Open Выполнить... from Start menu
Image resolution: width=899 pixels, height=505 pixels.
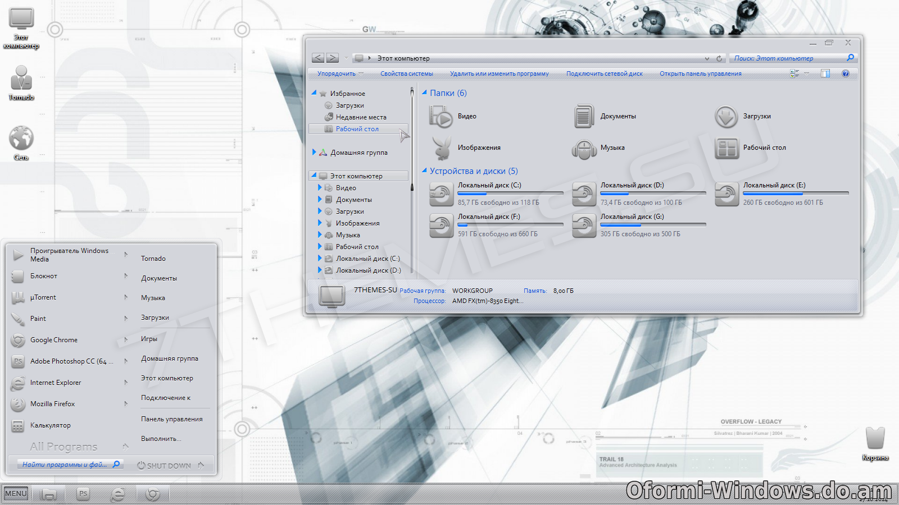[x=161, y=439]
